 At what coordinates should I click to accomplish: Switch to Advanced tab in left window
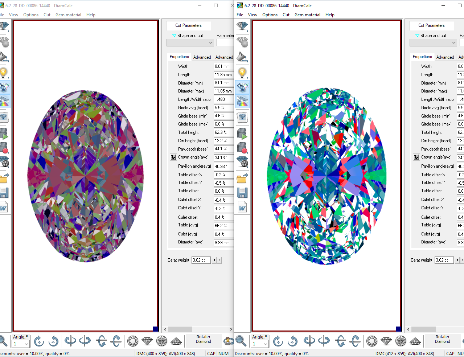point(202,57)
